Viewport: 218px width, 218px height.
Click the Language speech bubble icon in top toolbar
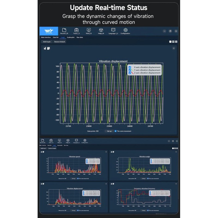point(113,30)
